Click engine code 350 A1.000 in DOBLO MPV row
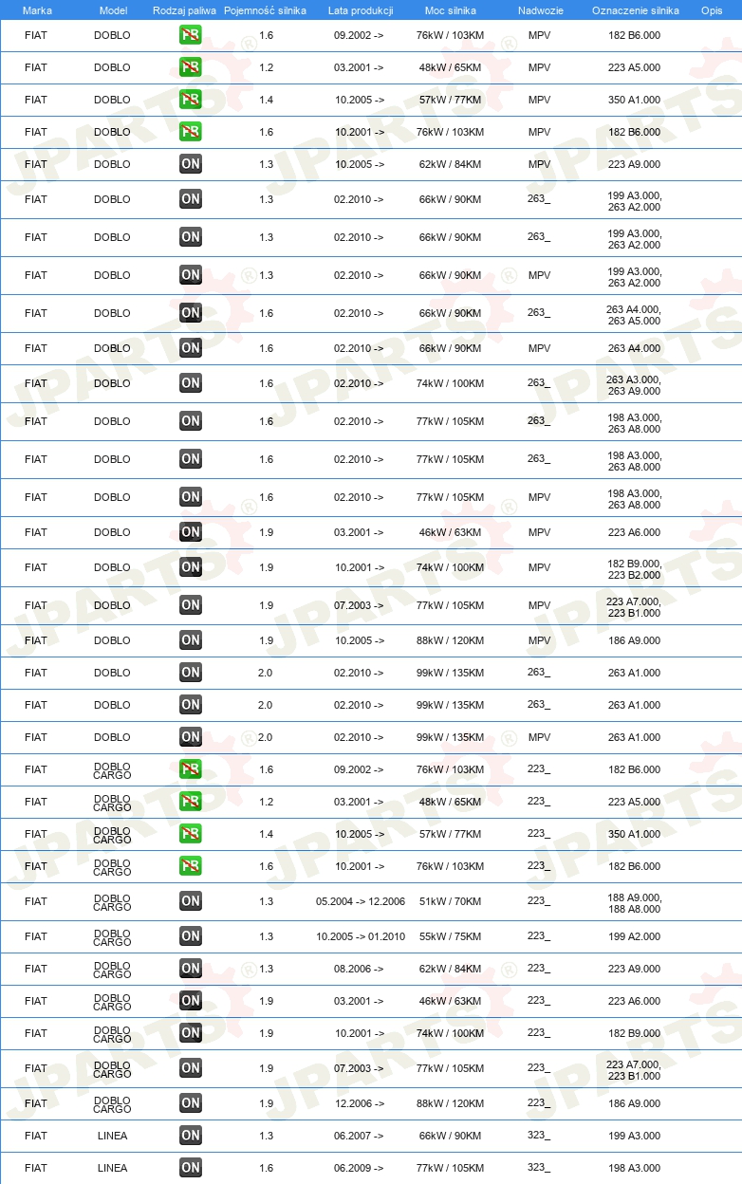Image resolution: width=742 pixels, height=1184 pixels. [635, 100]
